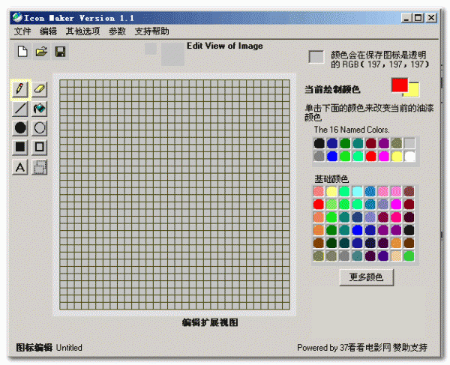Select hot pink swatch in 基础颜色 third row
This screenshot has width=450, height=365.
pos(396,217)
